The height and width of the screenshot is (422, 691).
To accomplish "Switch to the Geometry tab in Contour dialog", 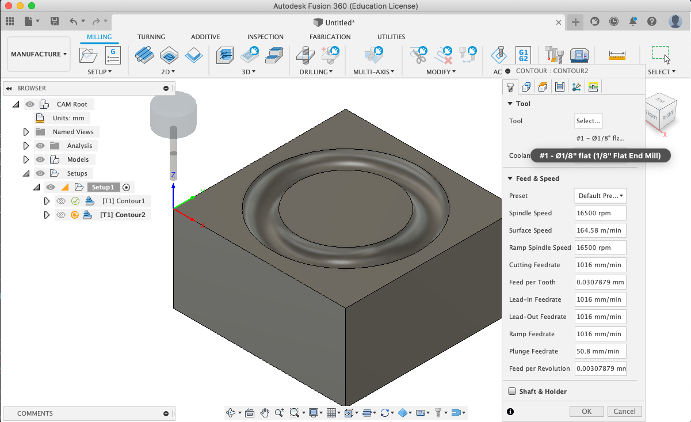I will click(526, 87).
